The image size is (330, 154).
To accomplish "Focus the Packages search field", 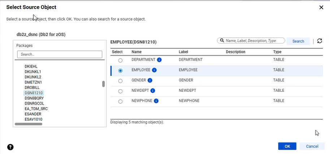I will [x=60, y=54].
